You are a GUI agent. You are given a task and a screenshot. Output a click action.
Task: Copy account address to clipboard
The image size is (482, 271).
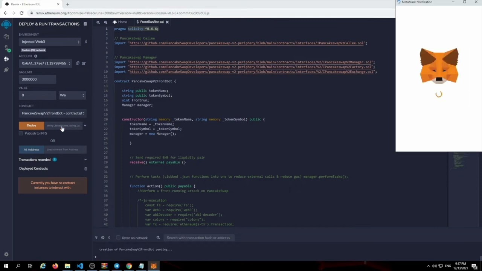[78, 63]
